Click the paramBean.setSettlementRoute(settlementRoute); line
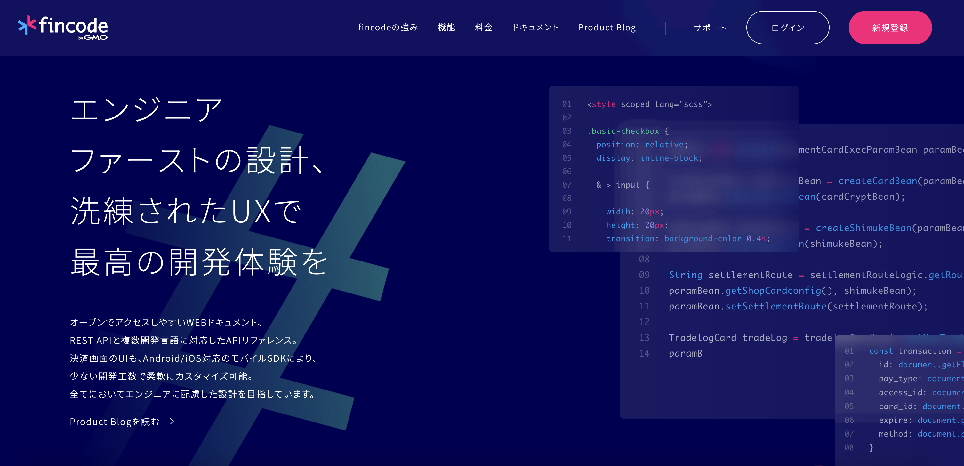This screenshot has height=466, width=964. pyautogui.click(x=798, y=307)
